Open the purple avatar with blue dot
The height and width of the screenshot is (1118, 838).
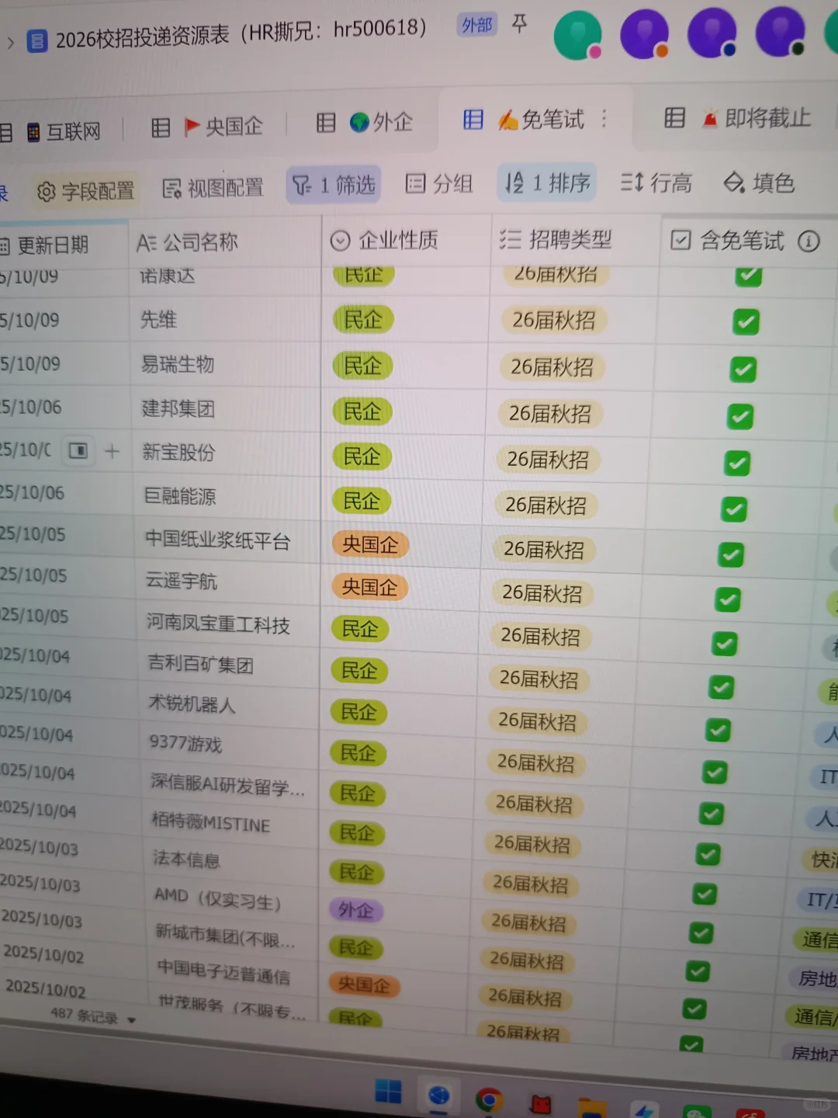[712, 33]
